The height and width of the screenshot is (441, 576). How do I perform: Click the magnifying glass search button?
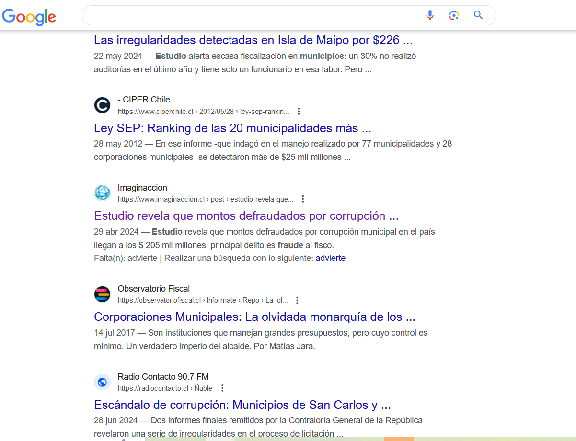478,15
